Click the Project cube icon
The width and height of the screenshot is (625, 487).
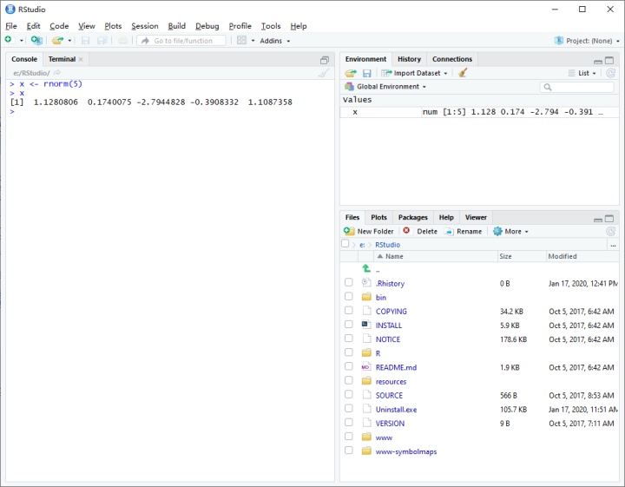559,40
